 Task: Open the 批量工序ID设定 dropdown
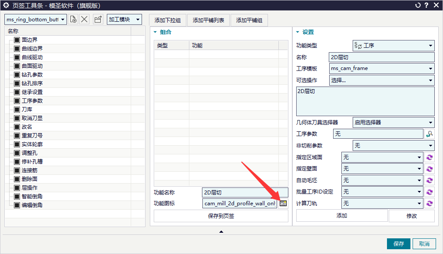[x=382, y=192]
